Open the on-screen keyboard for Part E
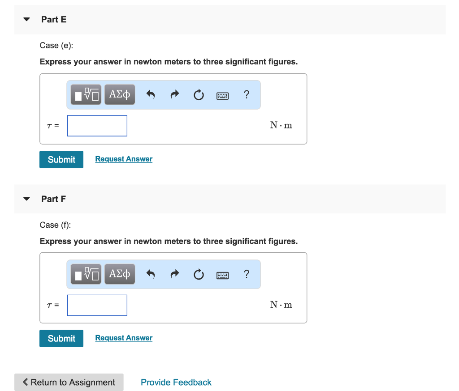The width and height of the screenshot is (459, 391). (x=222, y=94)
